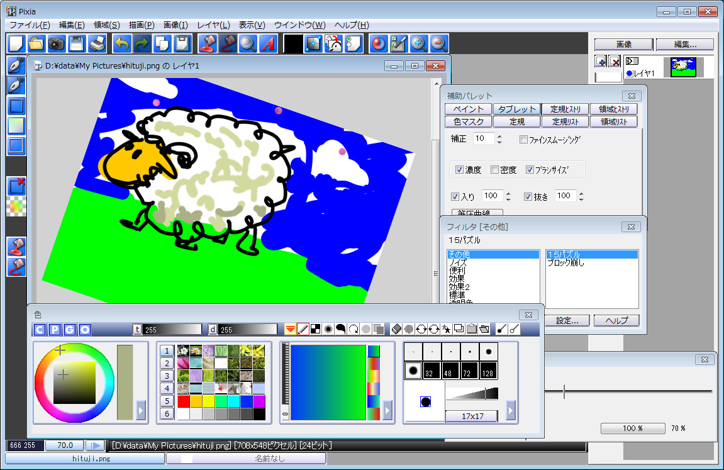Open the Undo action on the toolbar
Viewport: 724px width, 470px height.
123,43
